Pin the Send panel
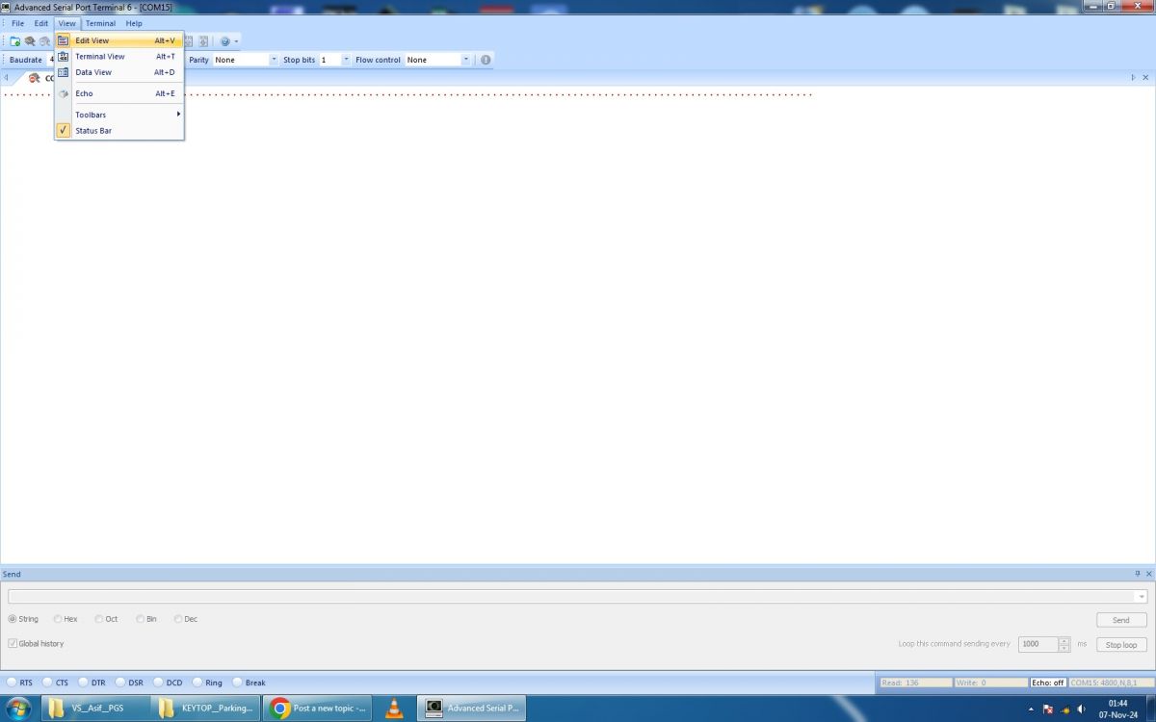This screenshot has width=1156, height=722. [1137, 574]
